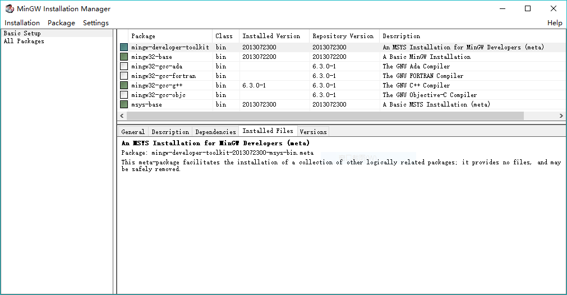Select Basic Setup in the left panel
The width and height of the screenshot is (567, 295).
point(22,33)
